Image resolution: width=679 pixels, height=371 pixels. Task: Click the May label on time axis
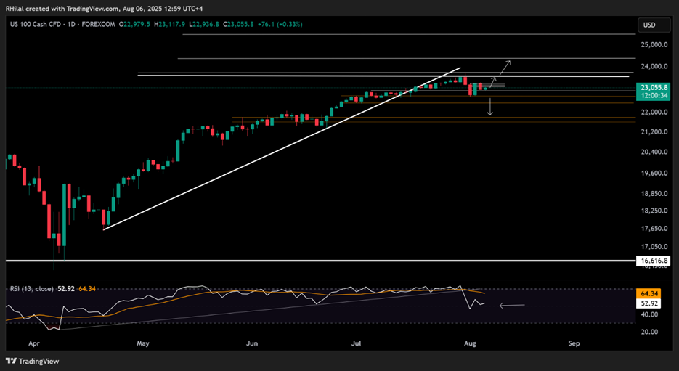[142, 341]
